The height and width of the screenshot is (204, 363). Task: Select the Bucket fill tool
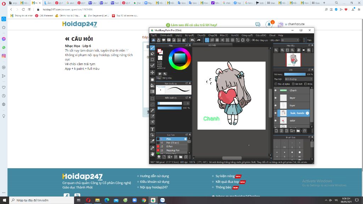pos(152,86)
